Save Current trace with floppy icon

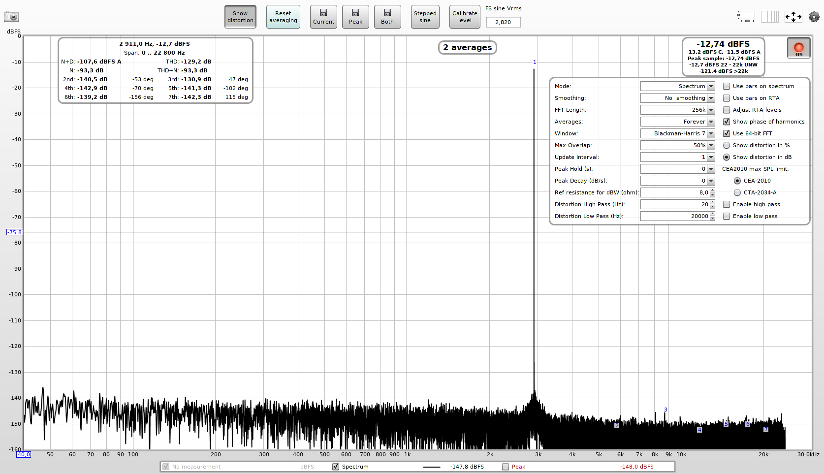[323, 17]
